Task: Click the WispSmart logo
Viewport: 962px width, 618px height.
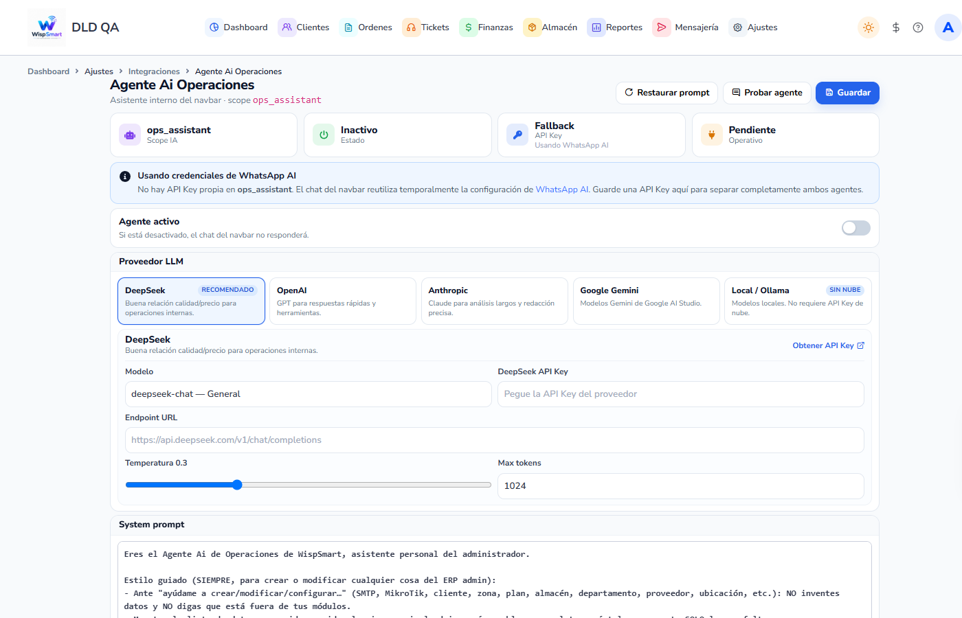Action: 47,27
